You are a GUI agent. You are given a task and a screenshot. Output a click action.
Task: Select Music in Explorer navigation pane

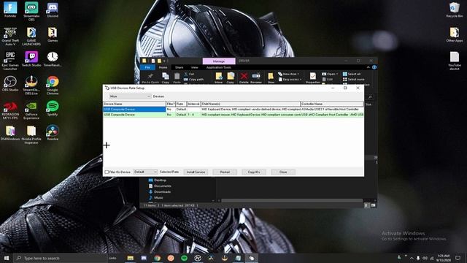(x=155, y=198)
